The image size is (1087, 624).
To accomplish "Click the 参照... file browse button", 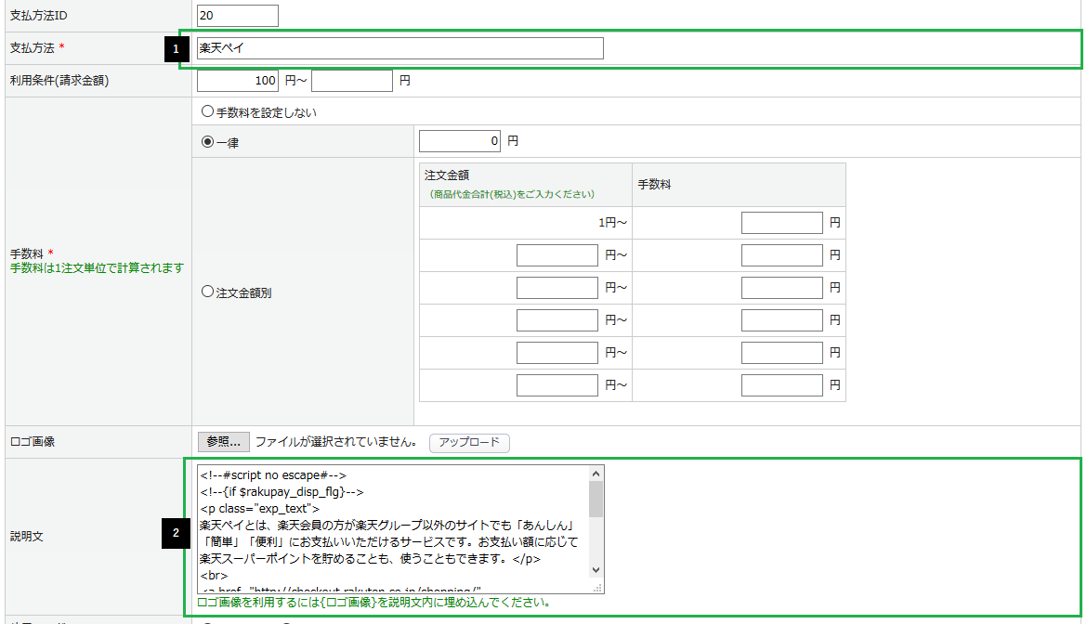I will pyautogui.click(x=223, y=442).
